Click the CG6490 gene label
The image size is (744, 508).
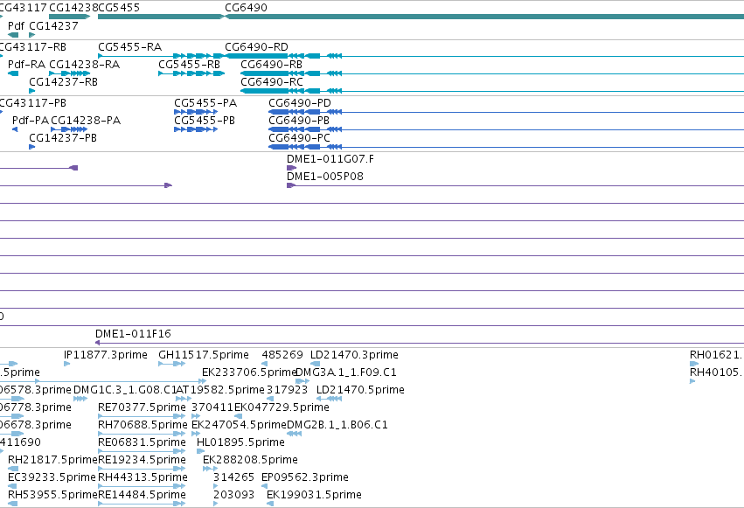pyautogui.click(x=246, y=8)
